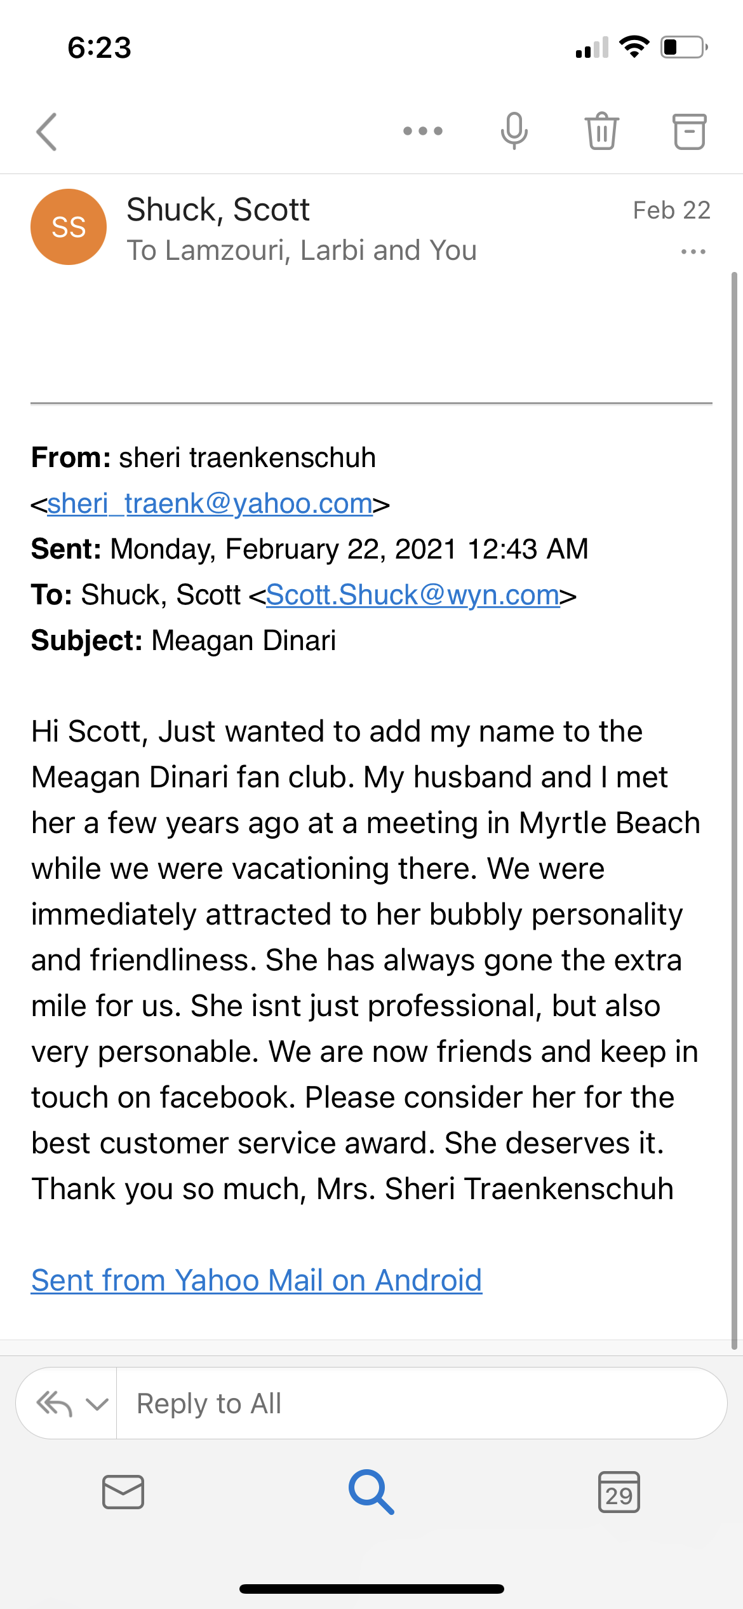
Task: Expand reply options with the chevron
Action: pyautogui.click(x=97, y=1404)
